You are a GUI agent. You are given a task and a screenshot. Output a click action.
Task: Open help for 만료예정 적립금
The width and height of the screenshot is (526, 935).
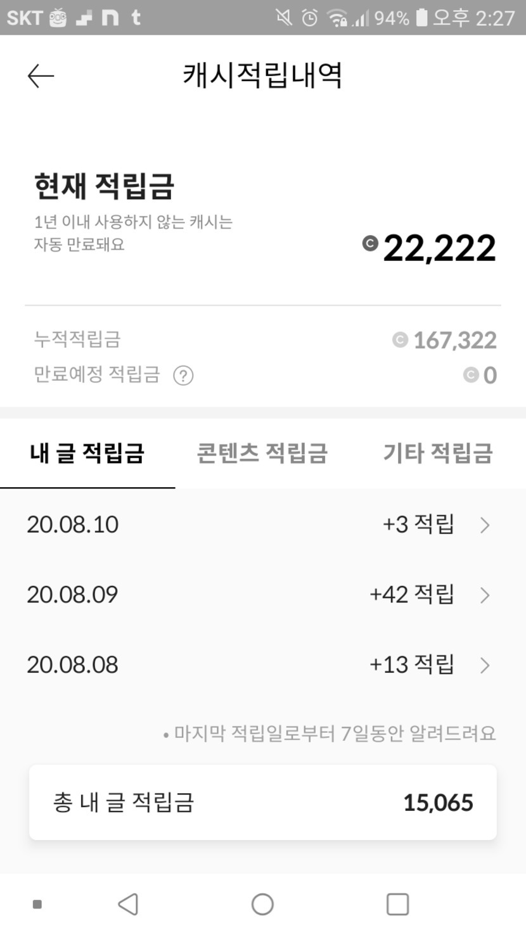(x=183, y=376)
